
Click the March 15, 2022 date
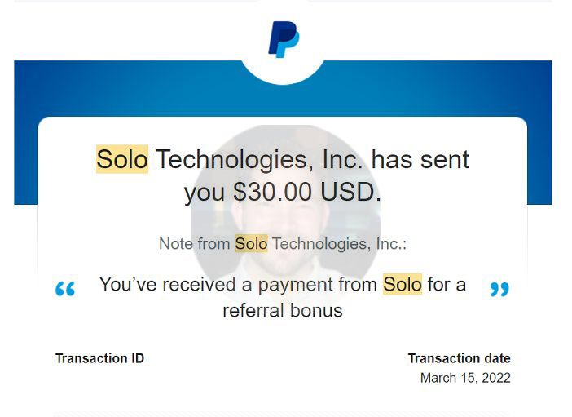(465, 378)
